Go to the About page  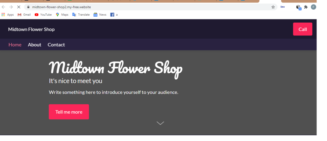point(34,45)
